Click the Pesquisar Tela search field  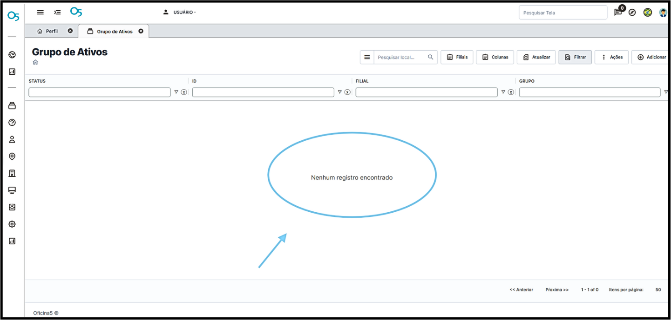pos(563,13)
